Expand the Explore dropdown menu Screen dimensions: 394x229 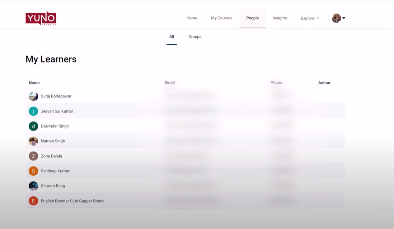(x=310, y=18)
